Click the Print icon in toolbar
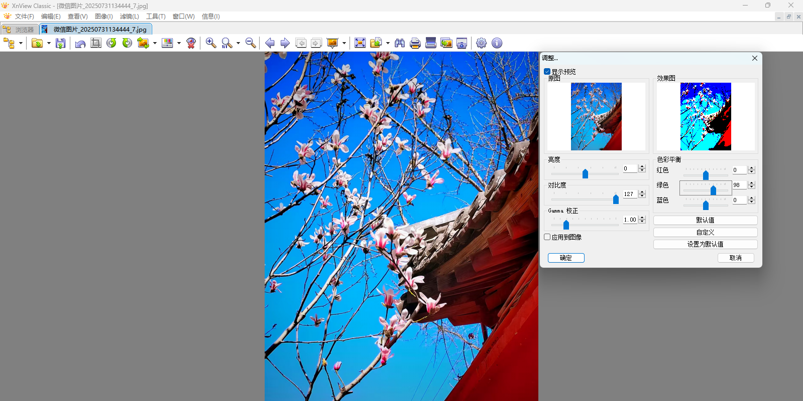Screen dimensions: 803x401 pyautogui.click(x=415, y=43)
